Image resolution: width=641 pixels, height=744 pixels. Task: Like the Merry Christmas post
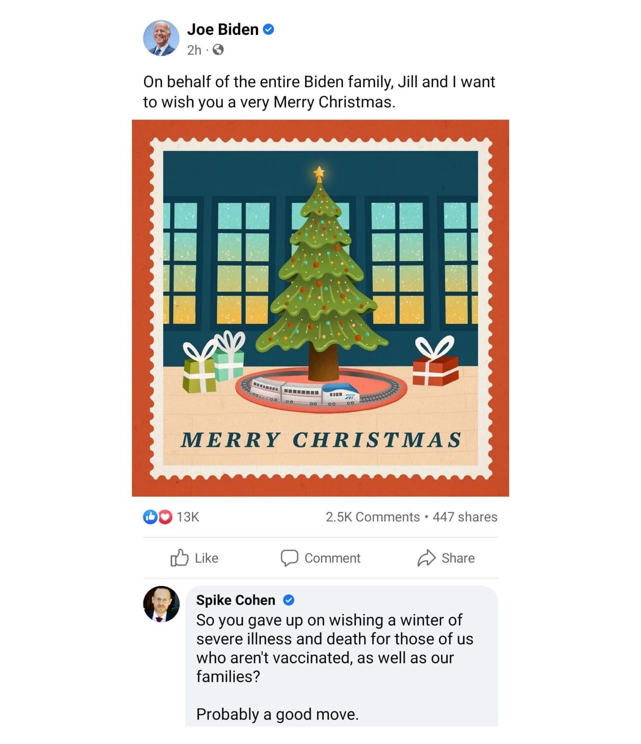click(194, 558)
